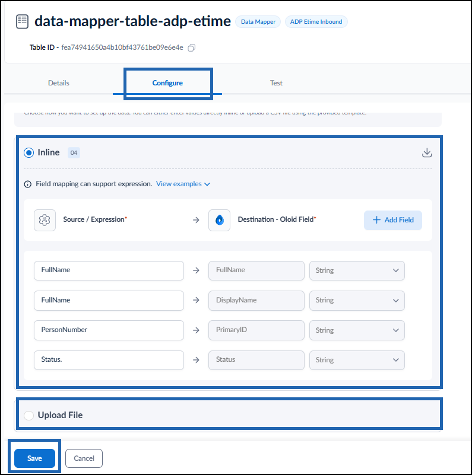Click the 04 count badge next to Inline
This screenshot has width=472, height=475.
tap(74, 152)
